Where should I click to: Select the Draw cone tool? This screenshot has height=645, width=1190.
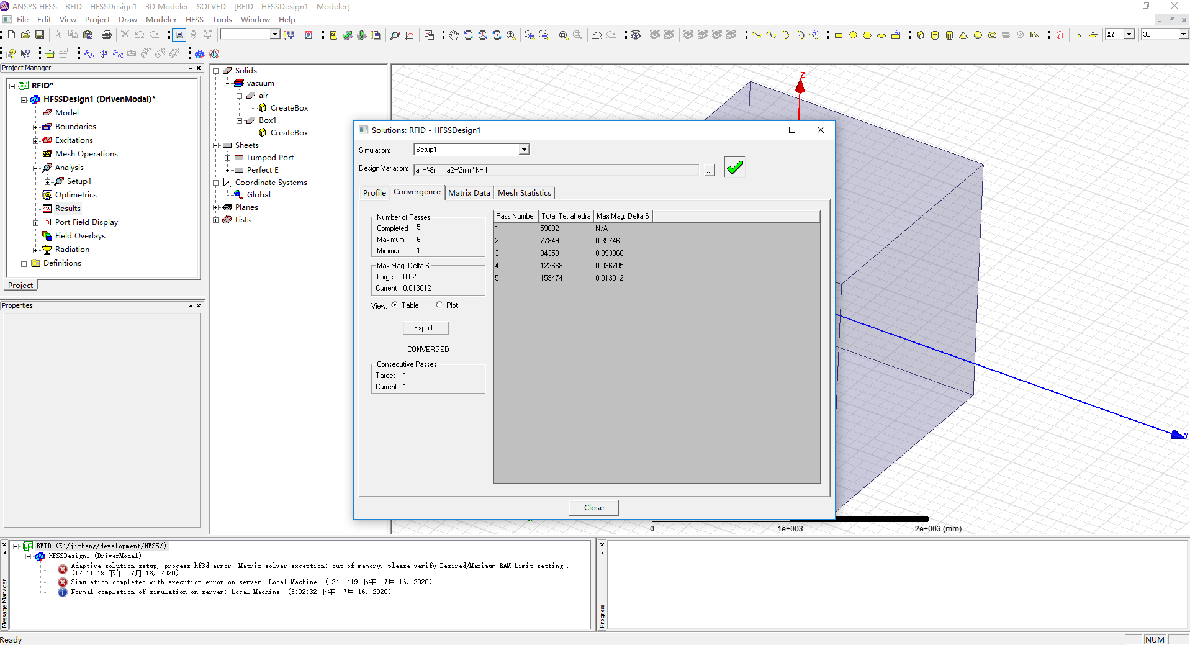pyautogui.click(x=963, y=35)
